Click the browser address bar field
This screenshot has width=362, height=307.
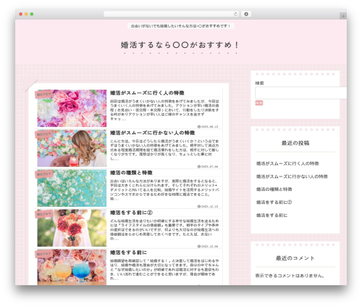coord(172,14)
